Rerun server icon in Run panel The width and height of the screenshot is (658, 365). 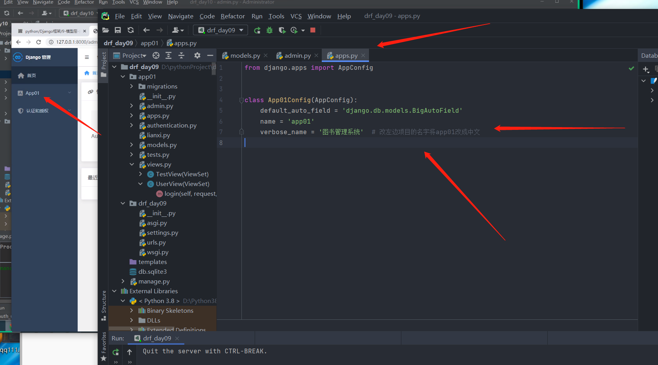(x=116, y=352)
